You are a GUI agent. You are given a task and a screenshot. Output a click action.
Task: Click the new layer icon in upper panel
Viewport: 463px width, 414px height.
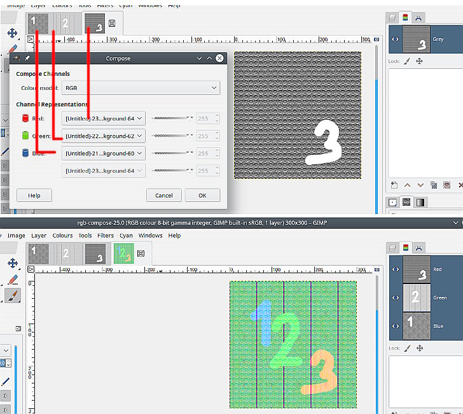tap(394, 185)
